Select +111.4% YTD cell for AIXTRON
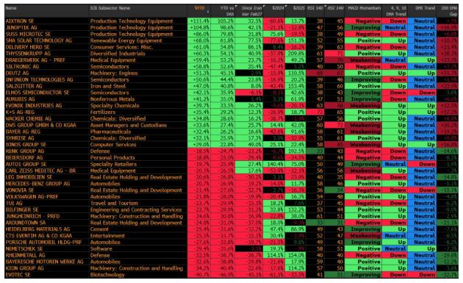The image size is (463, 283). 199,21
